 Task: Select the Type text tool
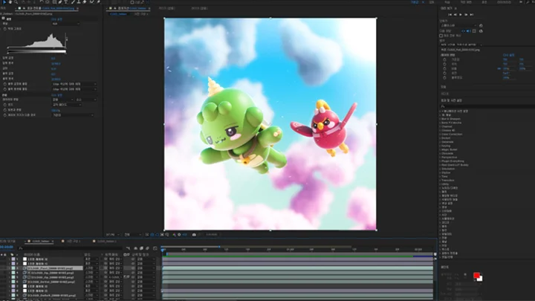(x=65, y=4)
